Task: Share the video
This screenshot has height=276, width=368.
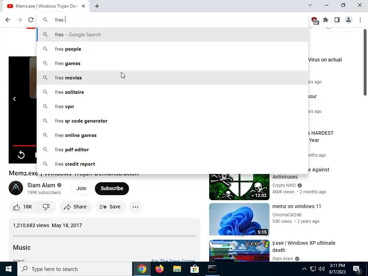Action: pyautogui.click(x=76, y=207)
